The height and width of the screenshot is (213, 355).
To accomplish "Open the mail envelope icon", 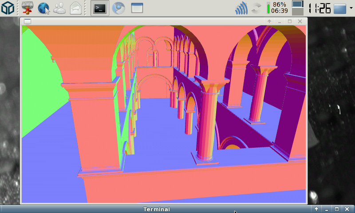I will coord(75,8).
